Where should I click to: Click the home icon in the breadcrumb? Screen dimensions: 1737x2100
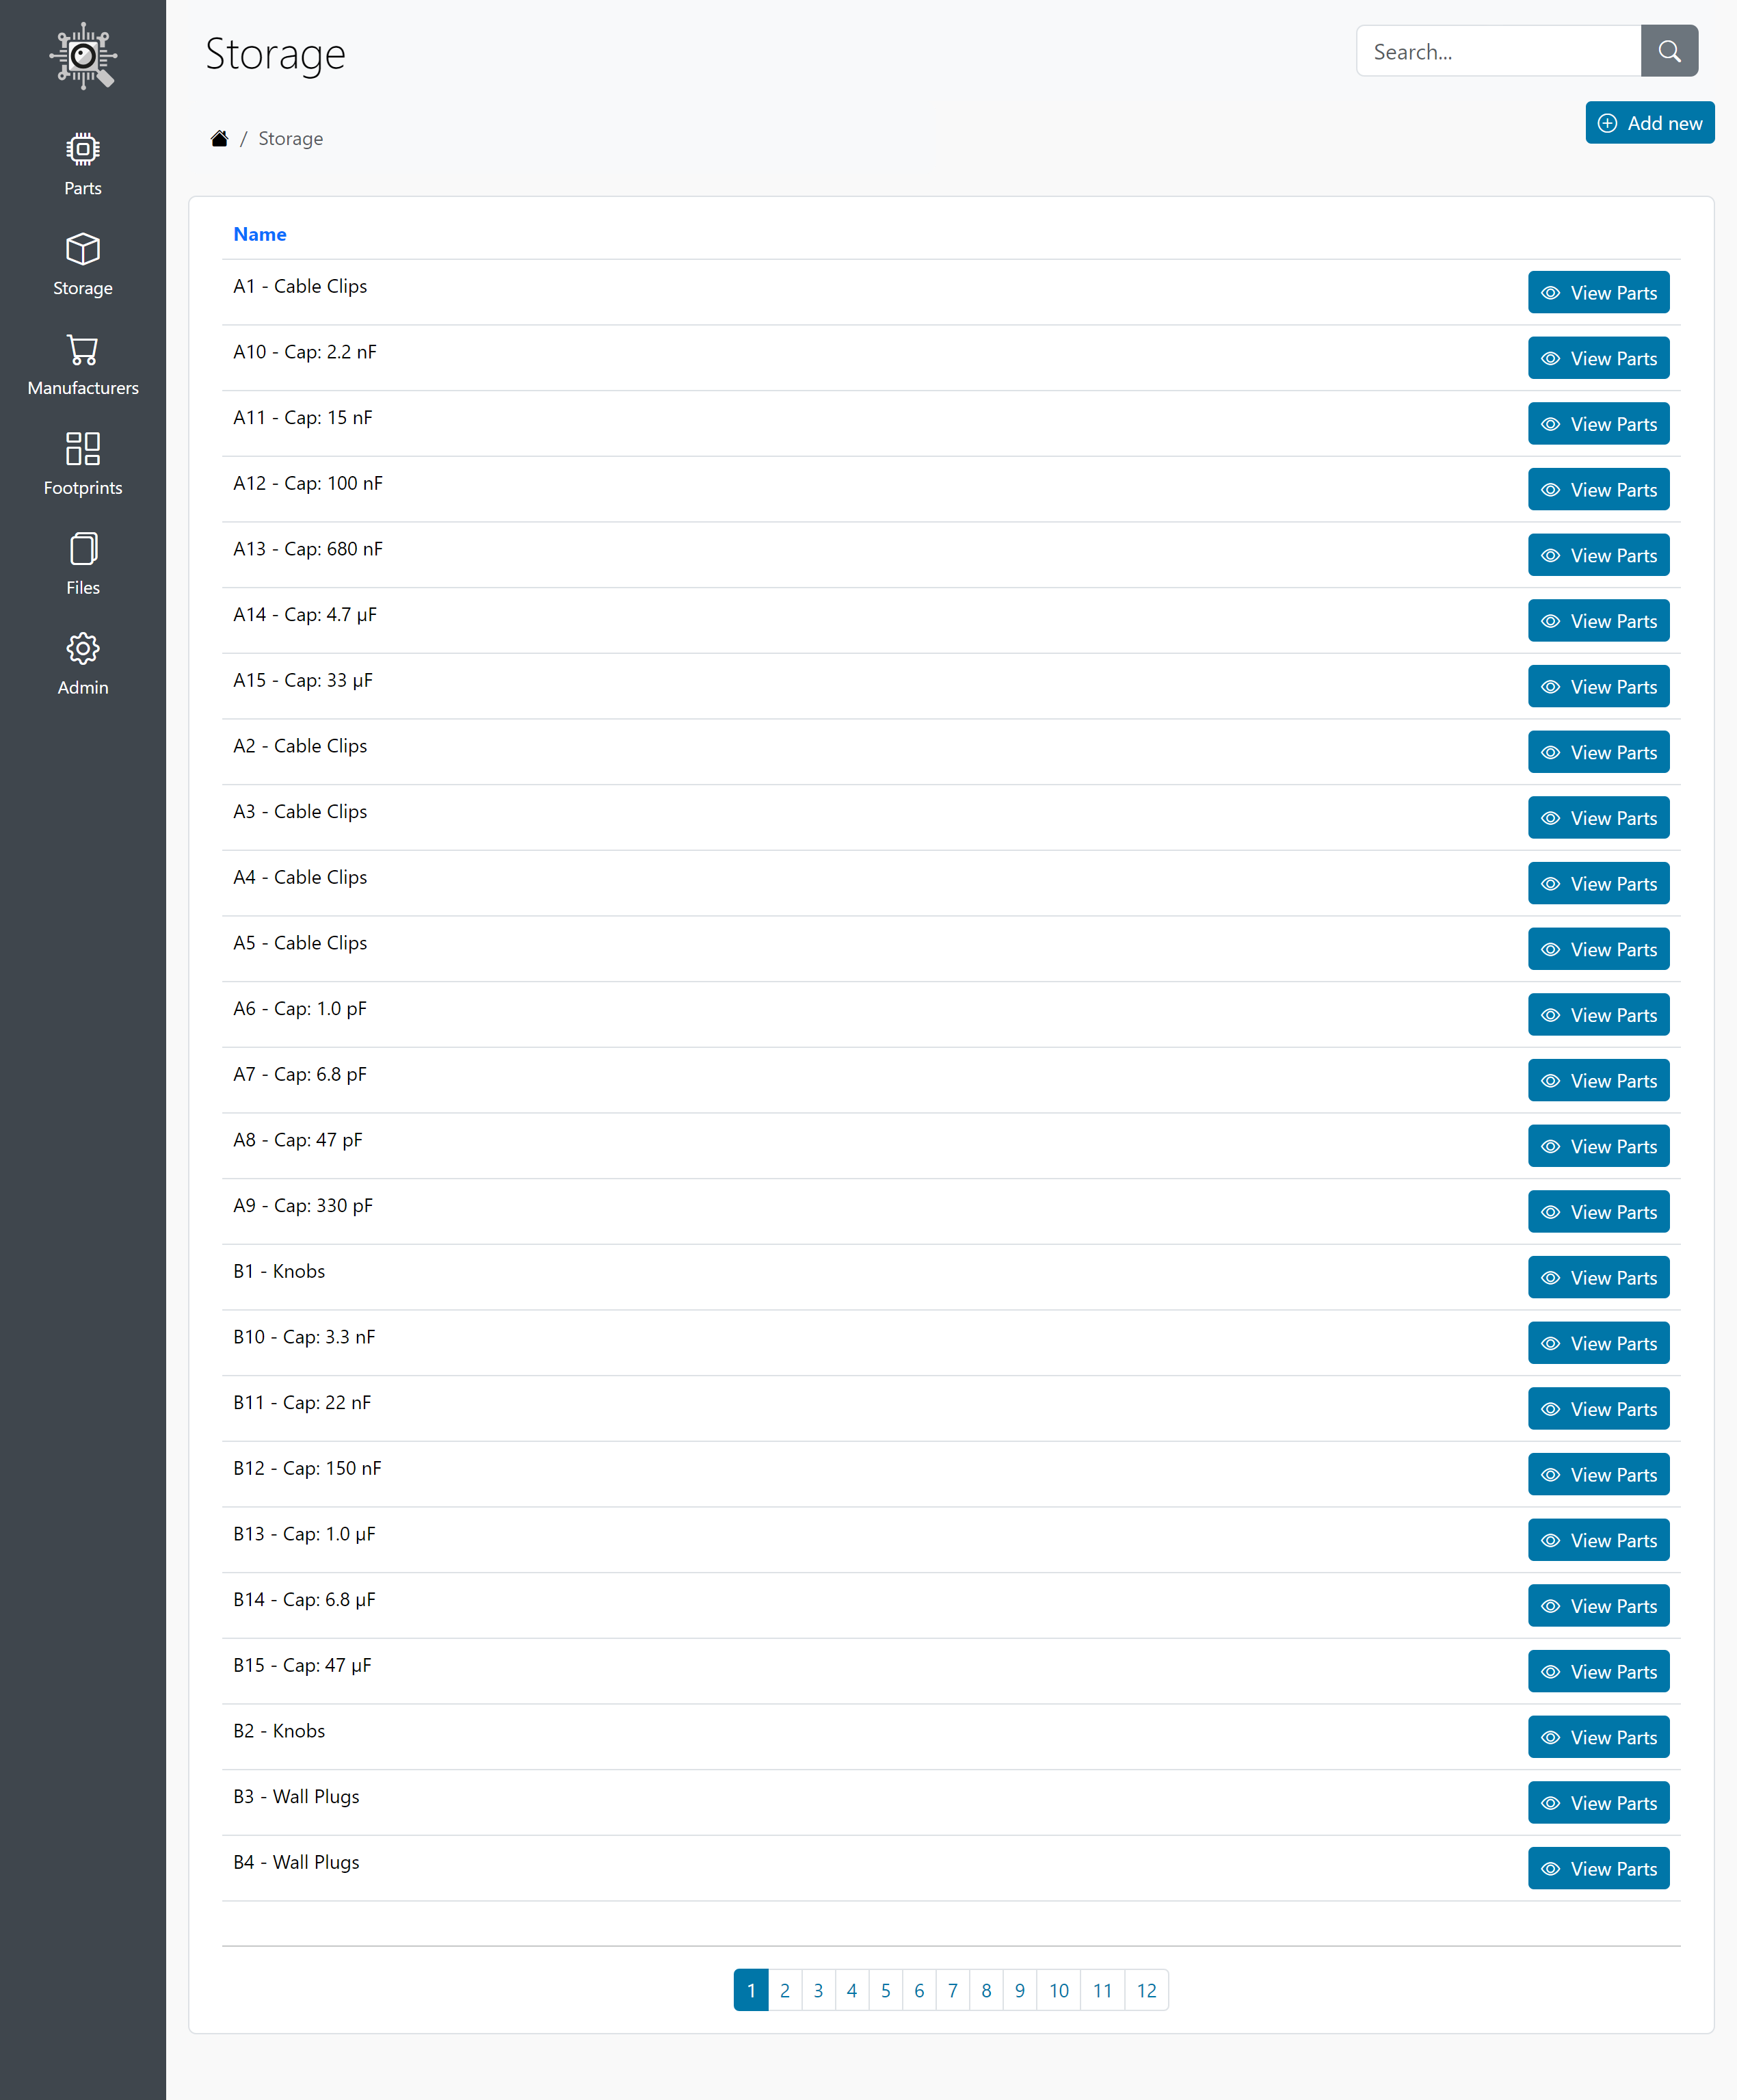[219, 137]
